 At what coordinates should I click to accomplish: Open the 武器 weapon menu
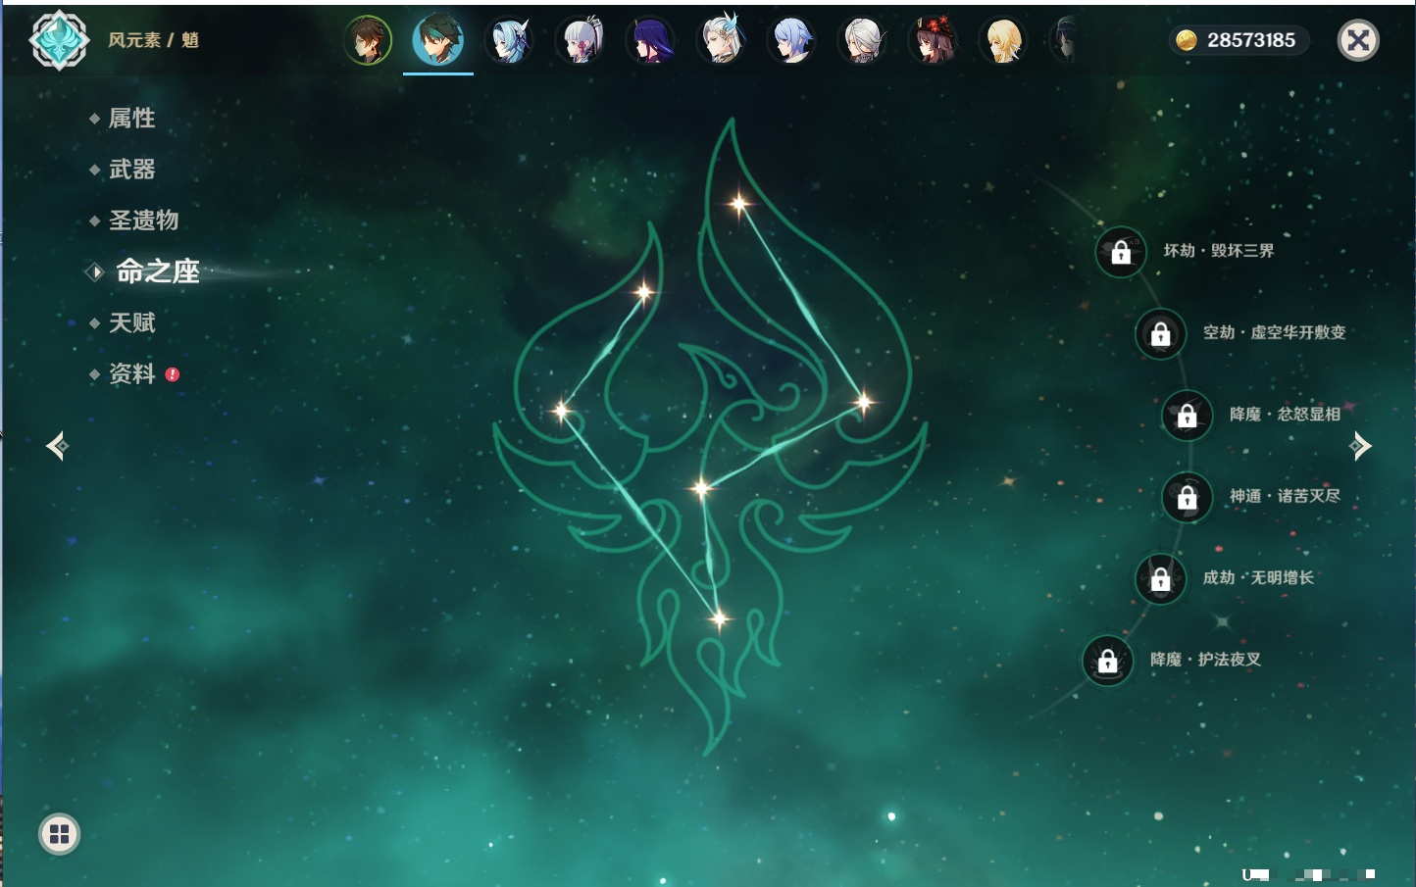click(x=131, y=170)
